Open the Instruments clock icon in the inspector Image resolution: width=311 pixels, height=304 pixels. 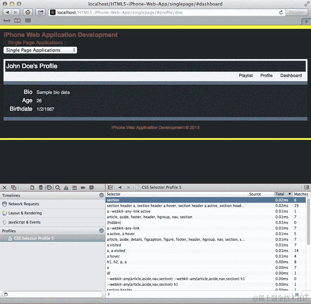coord(49,187)
